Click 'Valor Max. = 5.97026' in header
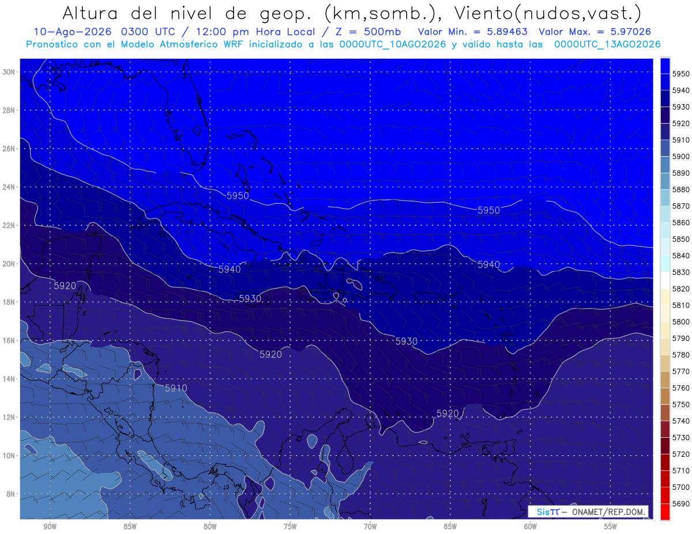This screenshot has height=534, width=692. pos(594,32)
